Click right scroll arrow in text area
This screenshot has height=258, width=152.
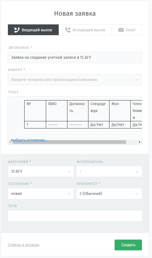point(139,142)
